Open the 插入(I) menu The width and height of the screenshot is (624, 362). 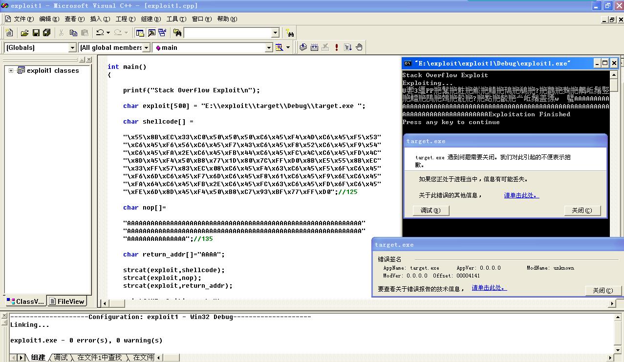pyautogui.click(x=100, y=19)
